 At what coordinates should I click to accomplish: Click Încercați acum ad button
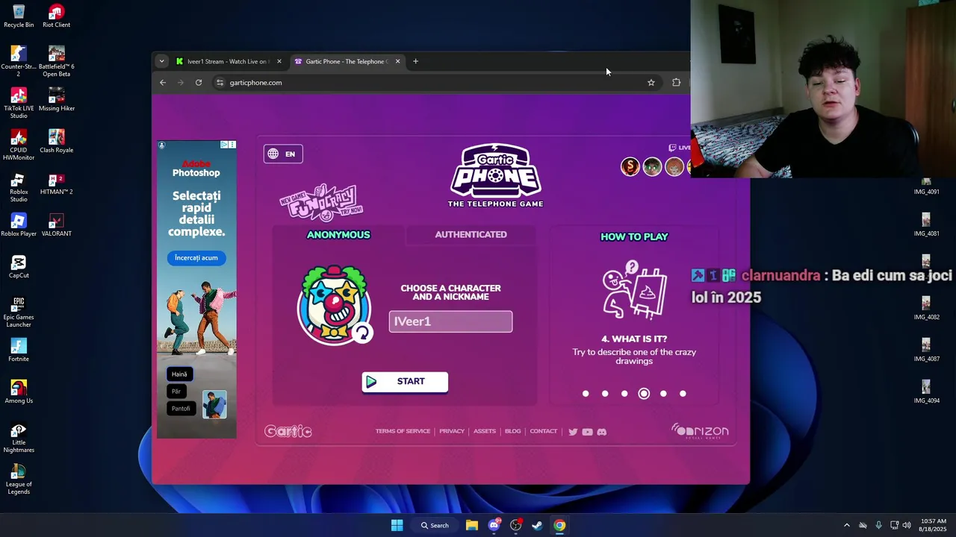pyautogui.click(x=196, y=258)
